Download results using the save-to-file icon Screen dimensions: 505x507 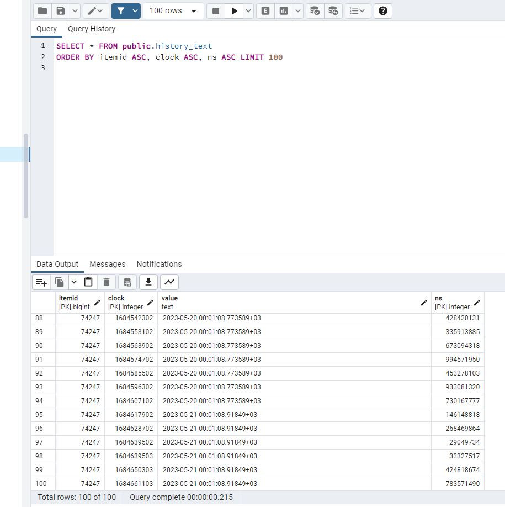click(x=148, y=282)
